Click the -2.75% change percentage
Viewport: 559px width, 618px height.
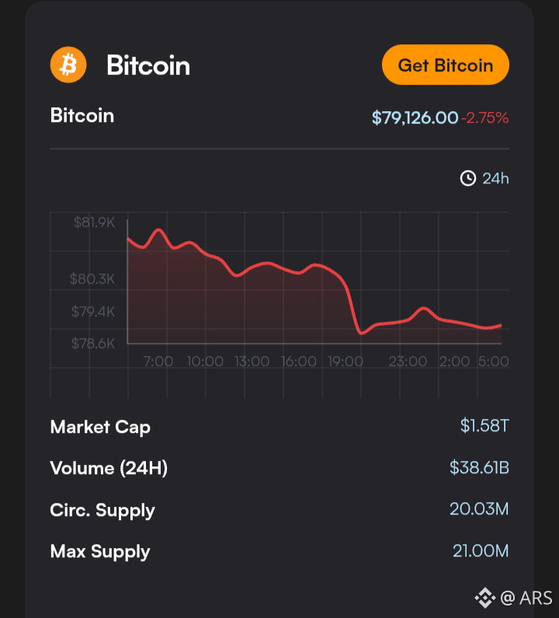[485, 117]
